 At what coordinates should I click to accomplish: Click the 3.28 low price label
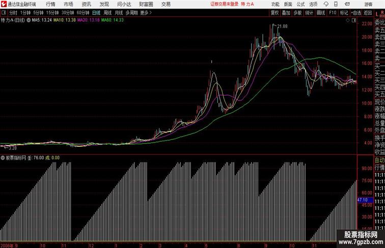(13, 148)
